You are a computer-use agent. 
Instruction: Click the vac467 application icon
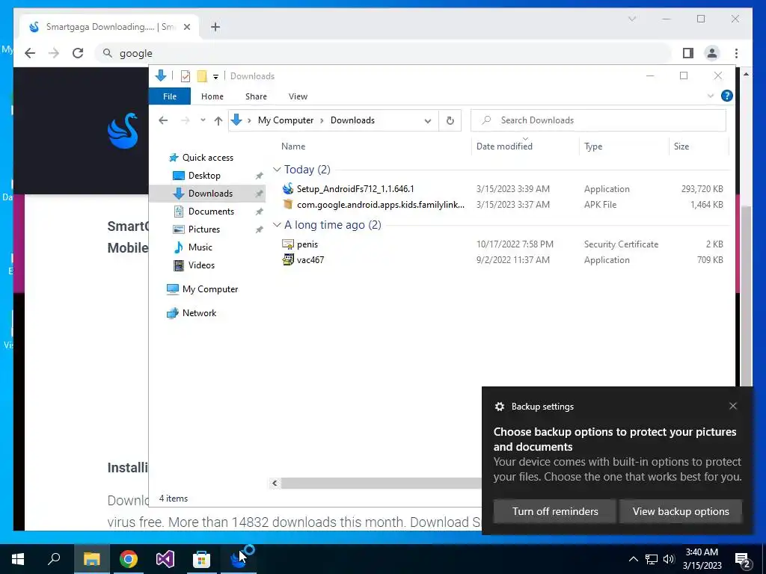288,259
